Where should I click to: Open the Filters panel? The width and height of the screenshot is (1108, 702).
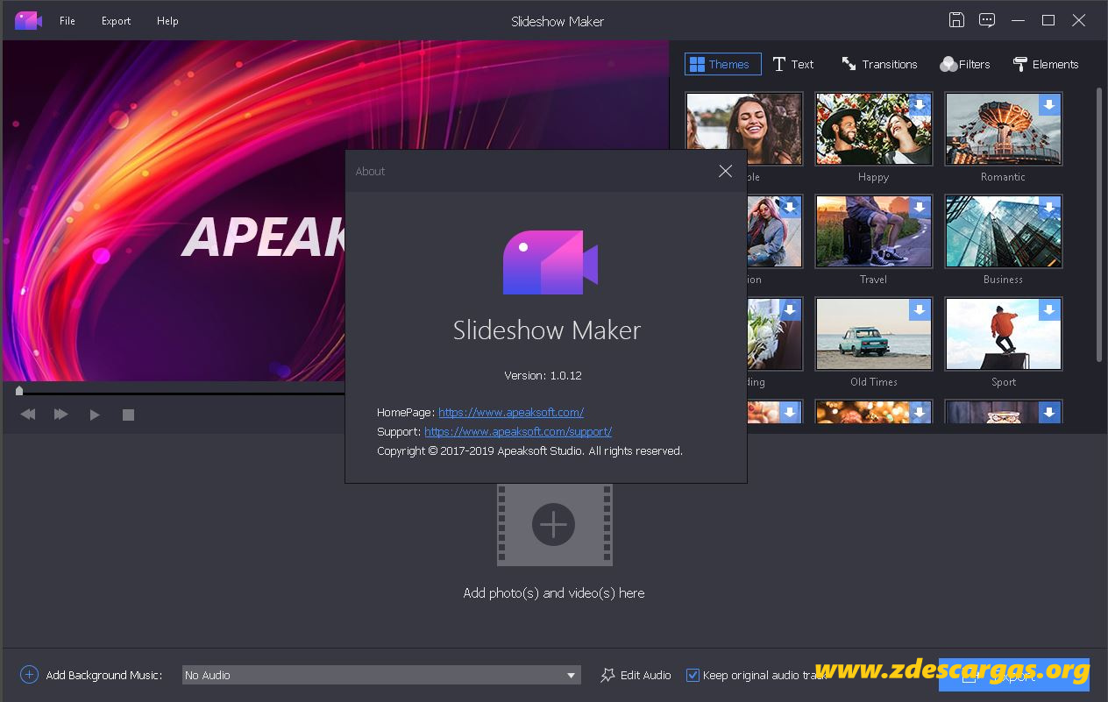(x=964, y=63)
